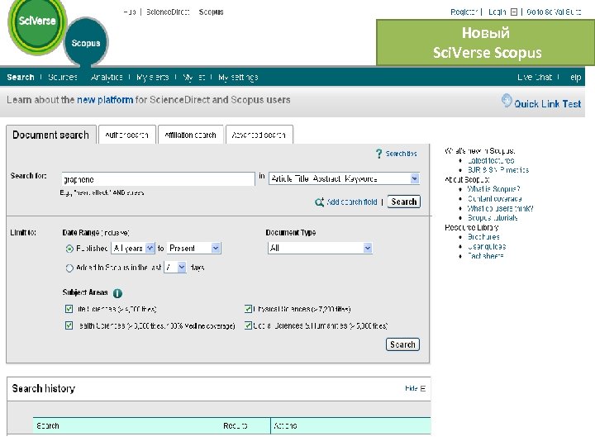The image size is (595, 446).
Task: Click the Scopus link in top bar
Action: [212, 12]
